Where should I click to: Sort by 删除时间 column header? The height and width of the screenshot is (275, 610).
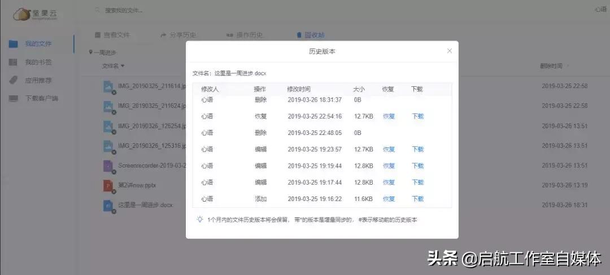(x=551, y=66)
